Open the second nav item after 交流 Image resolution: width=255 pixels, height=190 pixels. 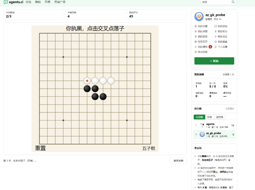(48, 2)
